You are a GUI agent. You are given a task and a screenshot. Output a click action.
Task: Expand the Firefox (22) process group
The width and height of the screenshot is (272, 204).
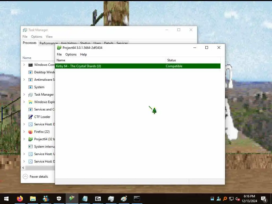coord(24,132)
